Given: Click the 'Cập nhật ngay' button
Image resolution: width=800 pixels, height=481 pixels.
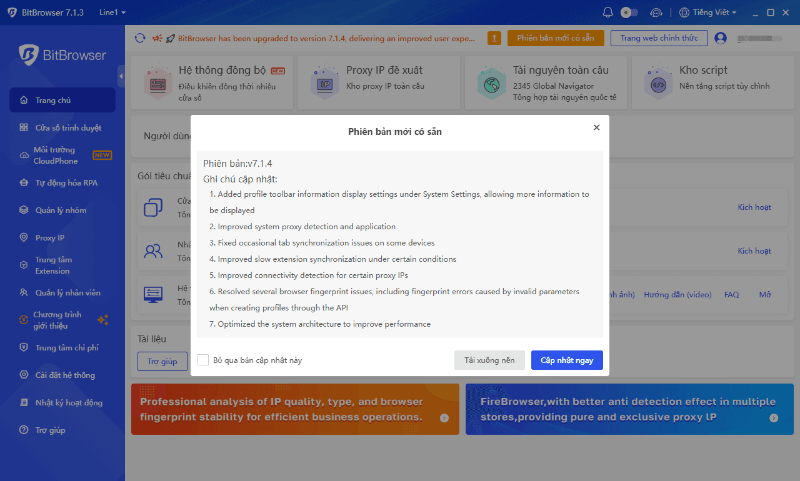Looking at the screenshot, I should (x=567, y=360).
